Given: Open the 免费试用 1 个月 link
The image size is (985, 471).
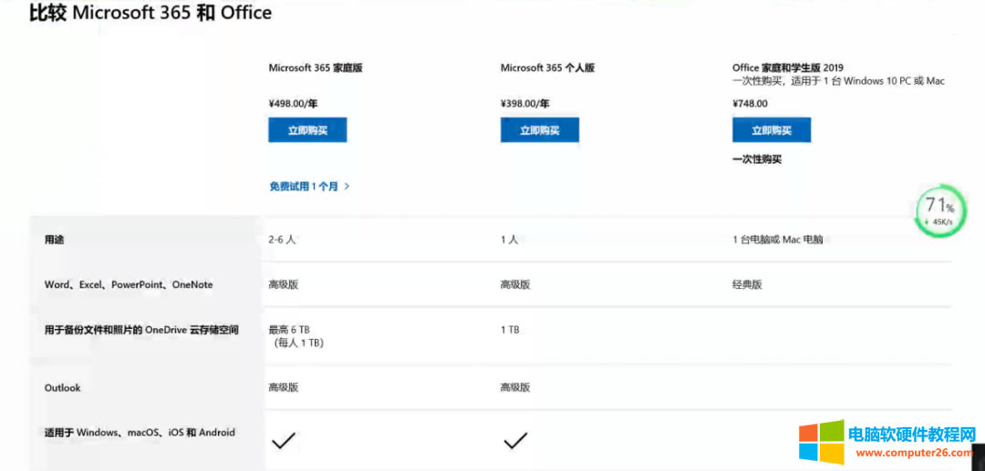Looking at the screenshot, I should coord(309,186).
